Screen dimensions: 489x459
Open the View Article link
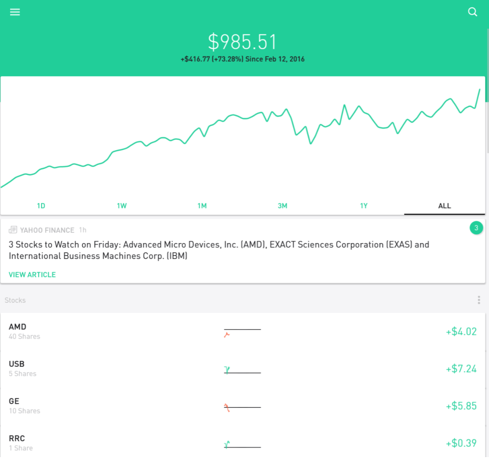coord(32,275)
